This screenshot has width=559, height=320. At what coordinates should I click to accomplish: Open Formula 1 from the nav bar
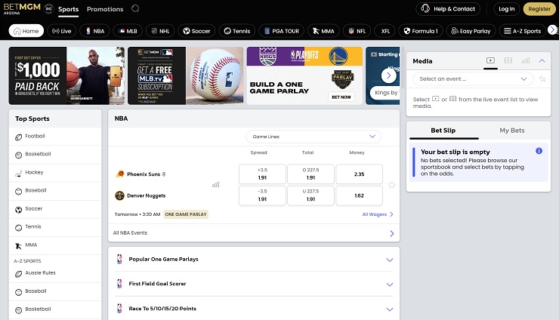[x=421, y=31]
